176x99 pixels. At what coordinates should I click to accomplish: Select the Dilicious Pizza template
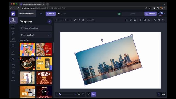(x=44, y=78)
